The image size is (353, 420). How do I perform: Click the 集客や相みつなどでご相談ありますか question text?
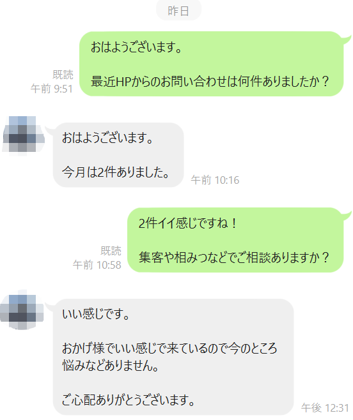(234, 257)
